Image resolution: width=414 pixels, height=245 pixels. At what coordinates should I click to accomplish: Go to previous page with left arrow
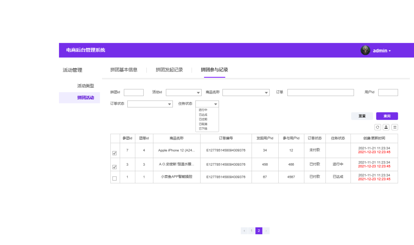point(244,231)
